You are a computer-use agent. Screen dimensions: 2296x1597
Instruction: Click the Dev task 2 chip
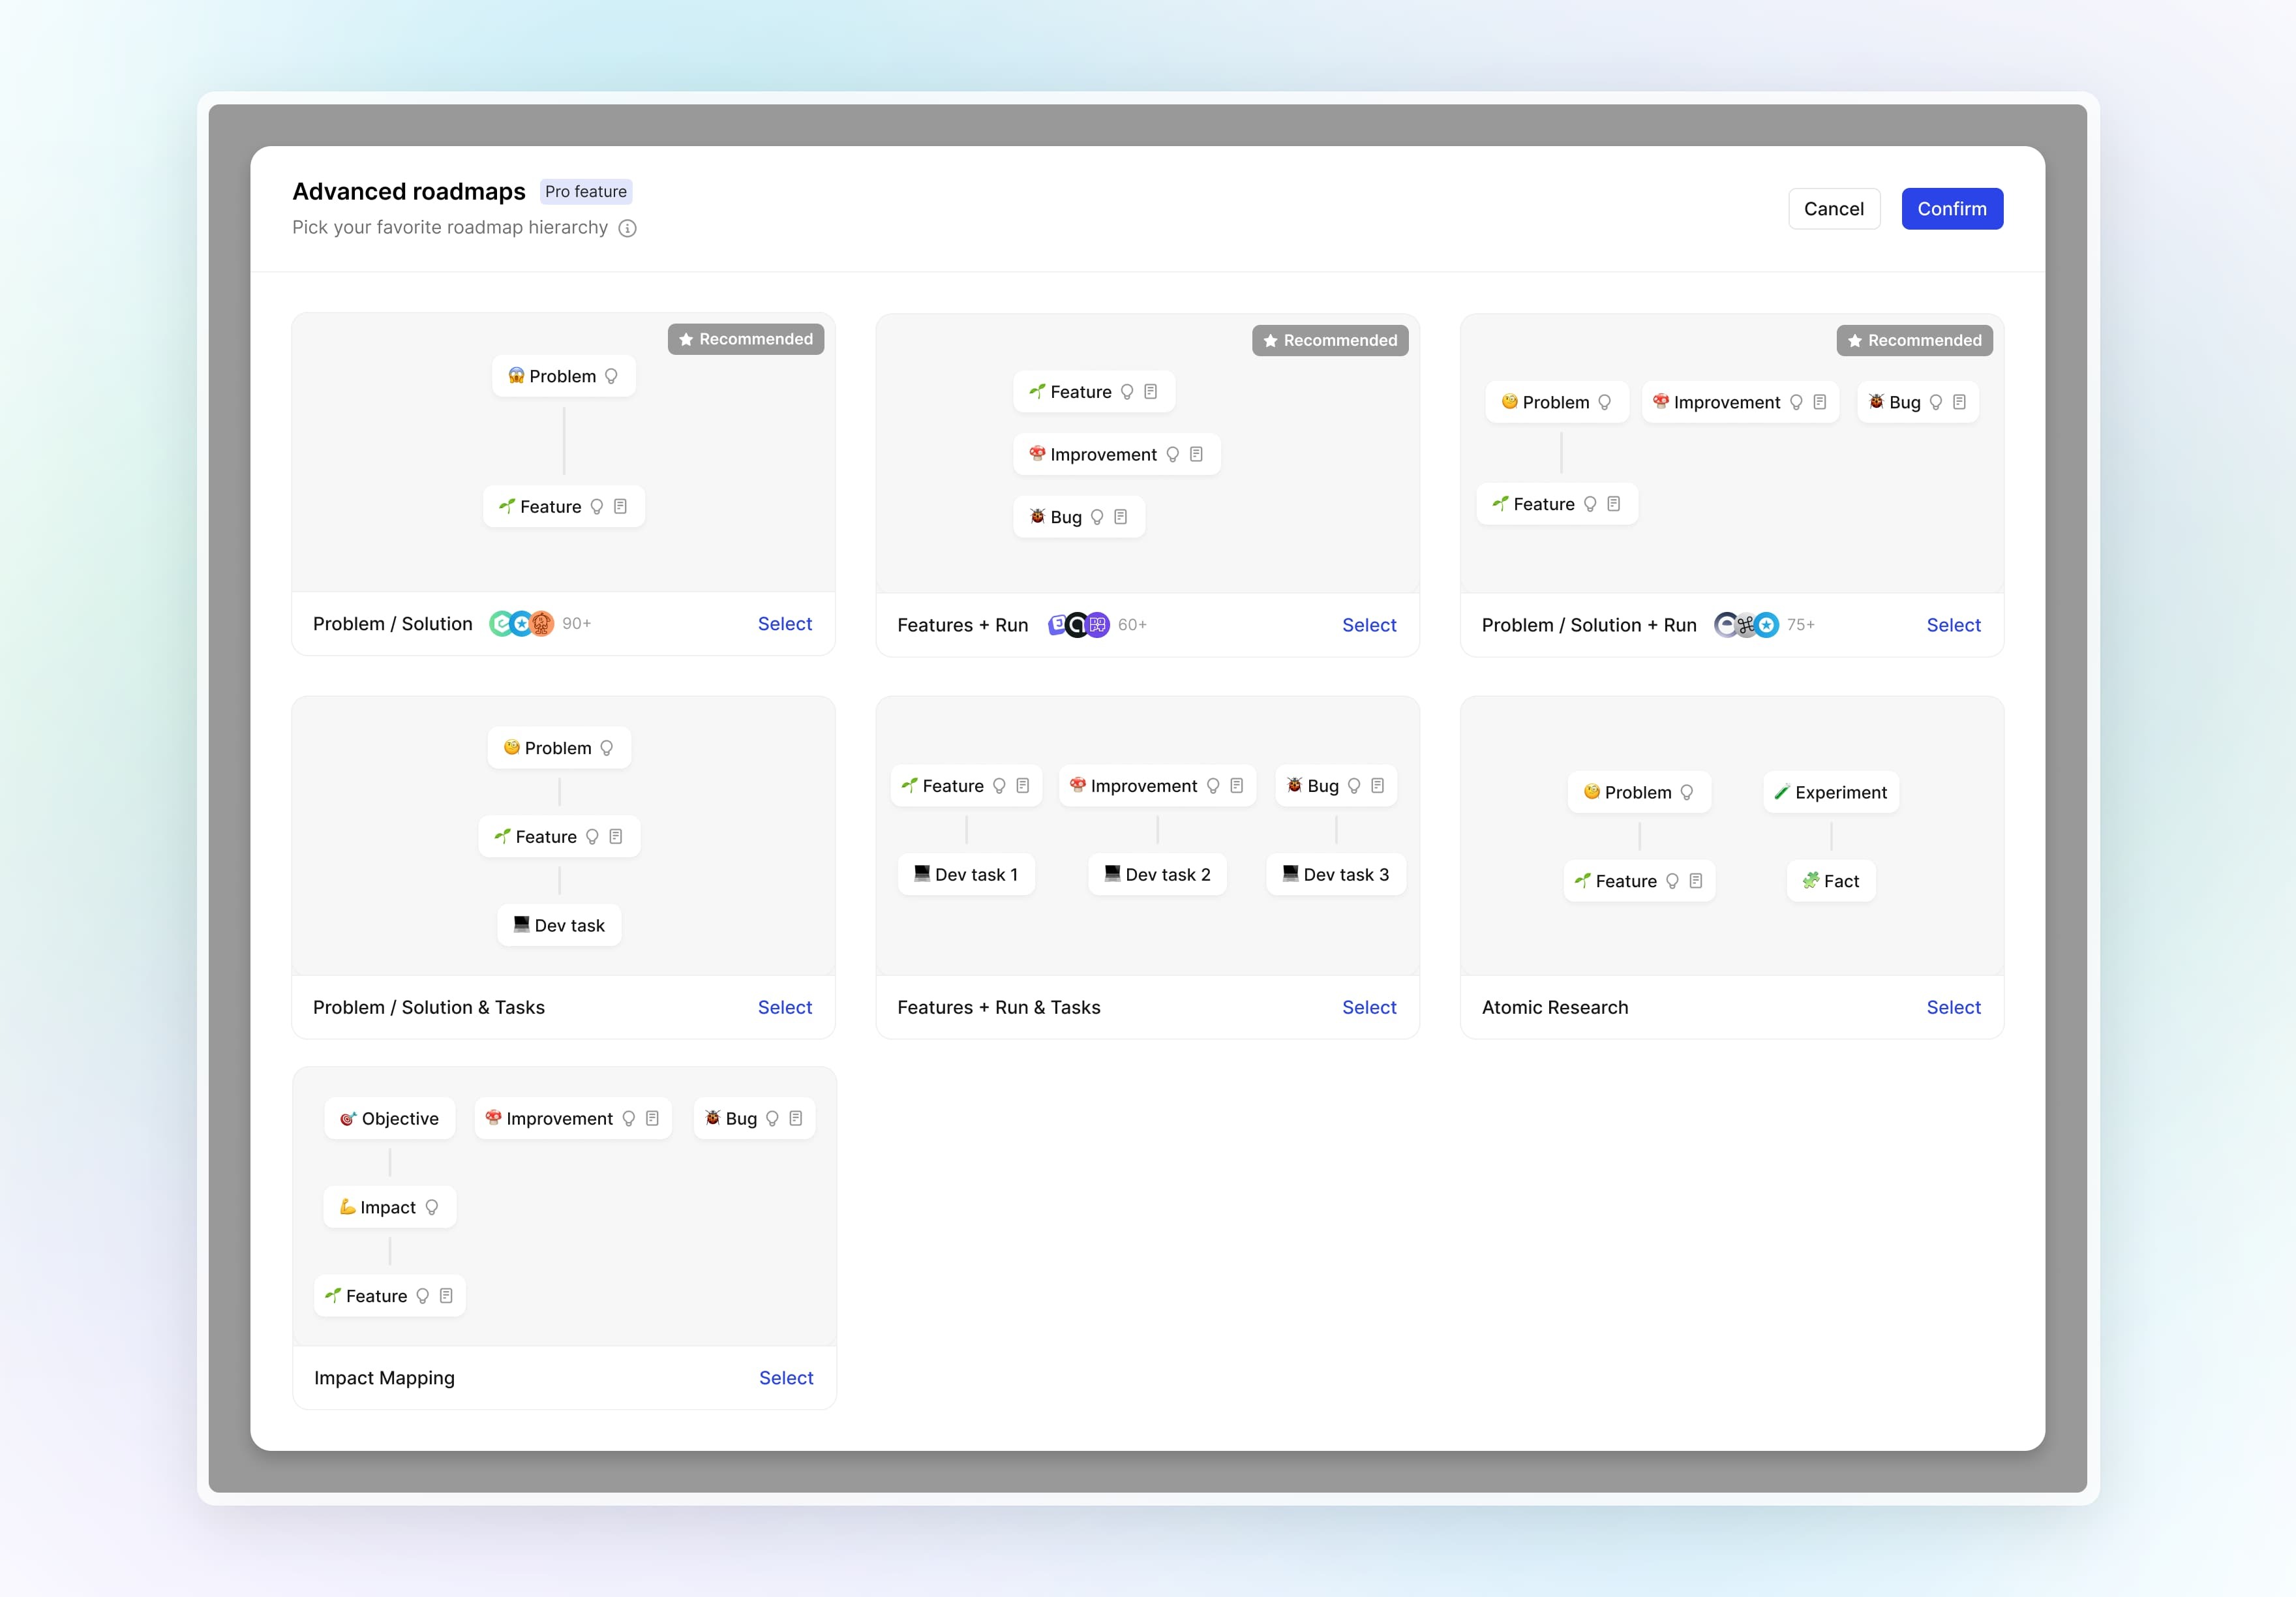(x=1157, y=874)
